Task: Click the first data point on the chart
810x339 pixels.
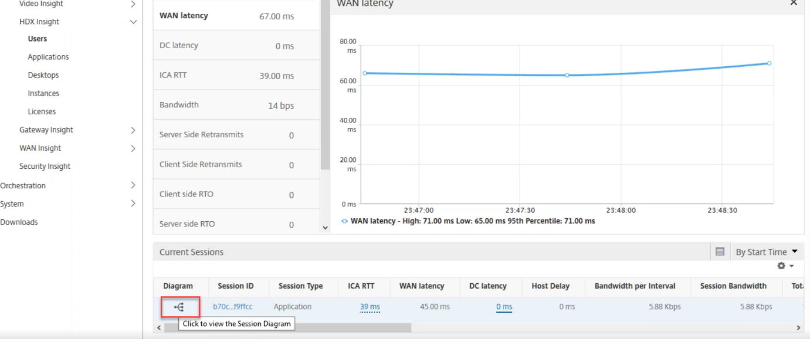Action: (365, 73)
